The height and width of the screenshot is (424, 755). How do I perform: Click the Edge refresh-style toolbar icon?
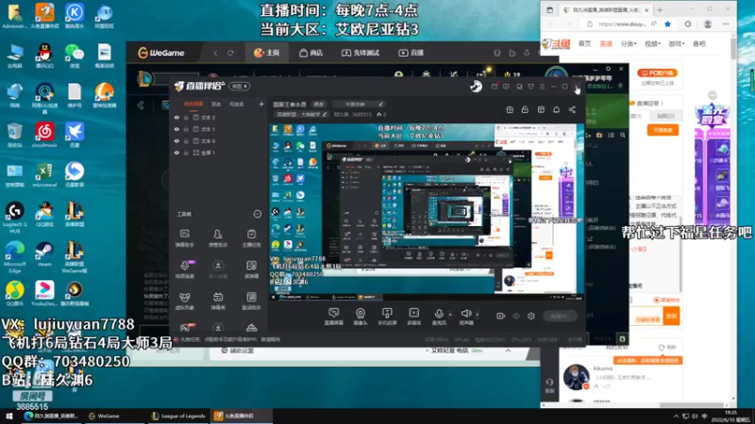pyautogui.click(x=688, y=24)
